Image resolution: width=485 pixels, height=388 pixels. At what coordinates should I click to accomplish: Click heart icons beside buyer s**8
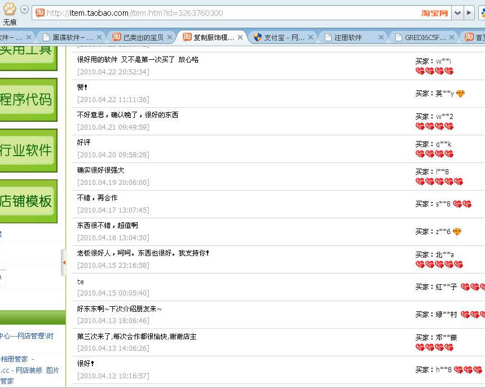pyautogui.click(x=462, y=204)
